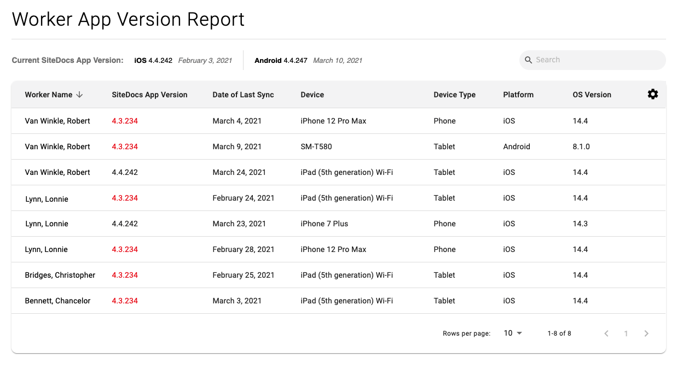This screenshot has width=677, height=369.
Task: Open table settings gear icon
Action: (x=652, y=94)
